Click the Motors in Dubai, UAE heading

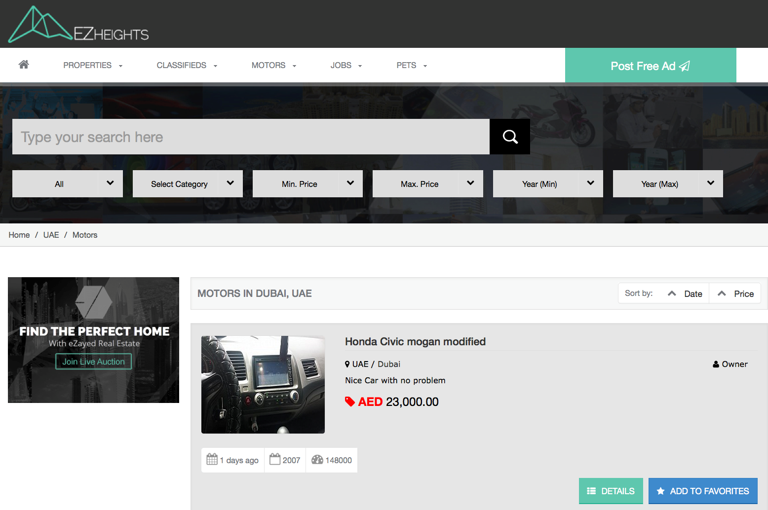[x=255, y=293]
